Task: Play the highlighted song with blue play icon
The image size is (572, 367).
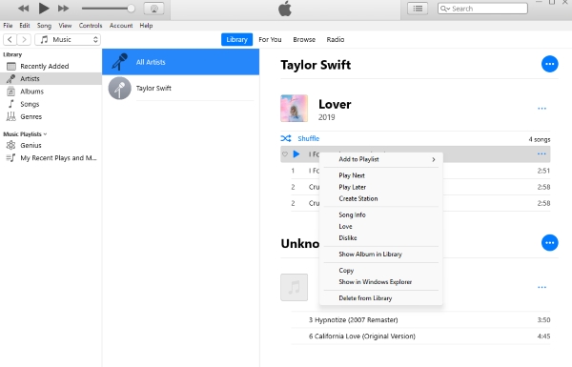Action: 296,154
